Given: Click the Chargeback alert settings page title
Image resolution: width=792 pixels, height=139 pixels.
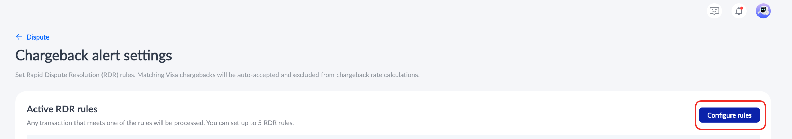Looking at the screenshot, I should point(94,56).
